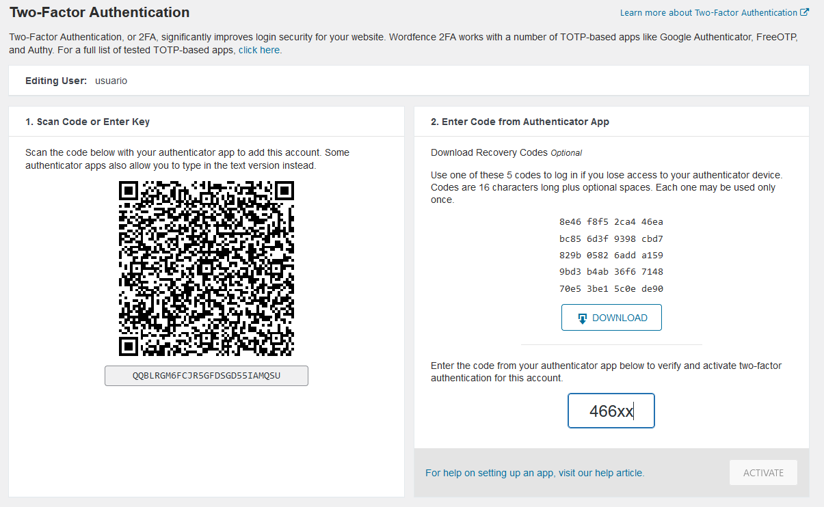Screen dimensions: 824x507
Task: Click the 'Download Recovery Codes Optional' label
Action: pos(506,152)
